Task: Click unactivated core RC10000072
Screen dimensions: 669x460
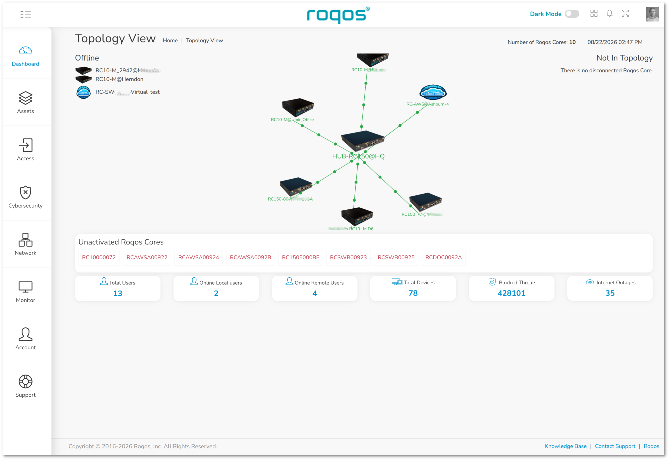Action: click(x=99, y=257)
